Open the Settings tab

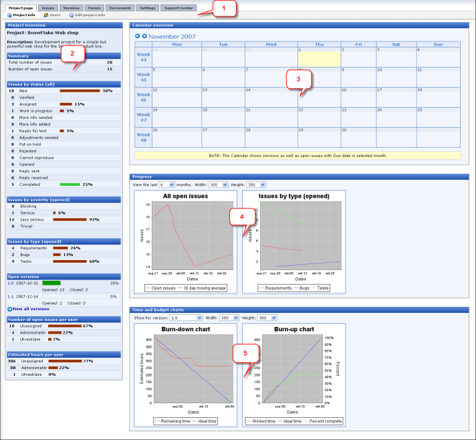click(x=148, y=8)
